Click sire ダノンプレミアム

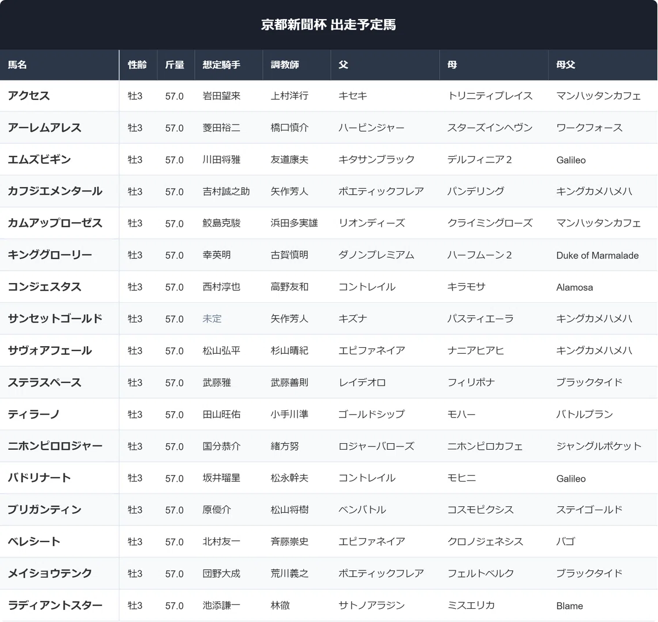tap(376, 255)
